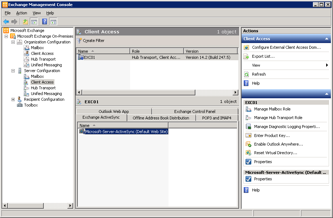Image resolution: width=333 pixels, height=218 pixels.
Task: Open the Offline Address Book Distribution tab
Action: (161, 118)
